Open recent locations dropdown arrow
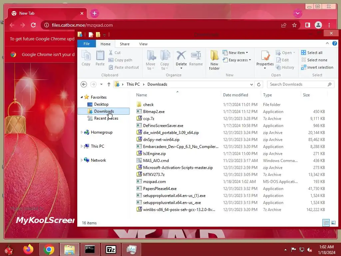This screenshot has height=256, width=341. click(101, 84)
